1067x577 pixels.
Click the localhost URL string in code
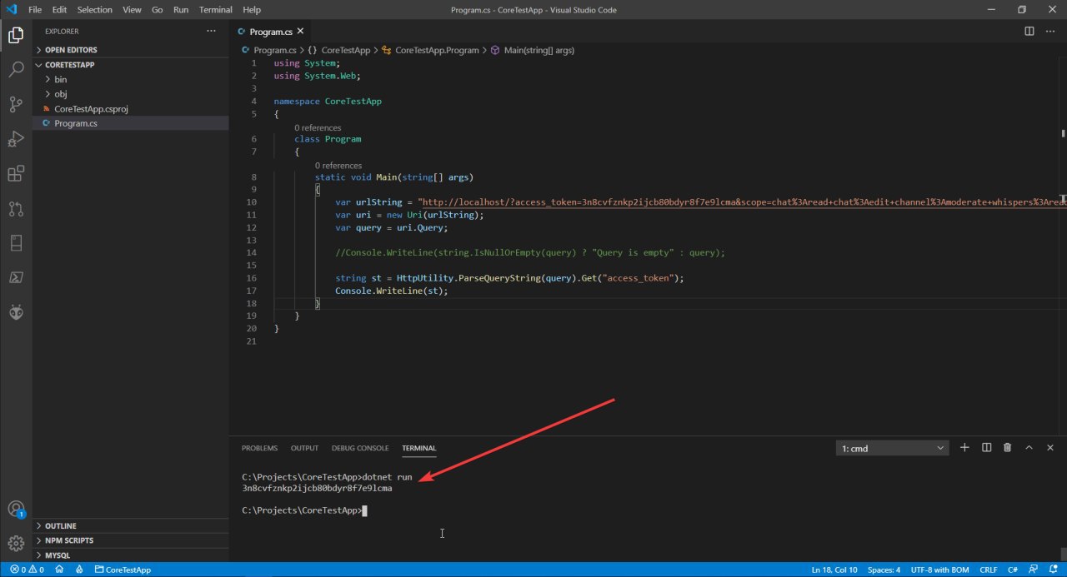coord(744,202)
